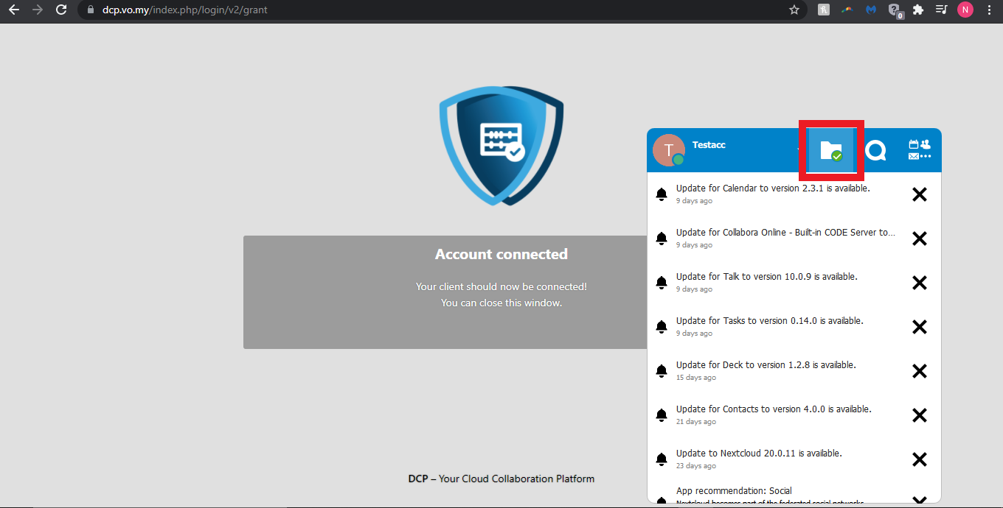
Task: Bookmark this page with the star icon
Action: tap(794, 10)
